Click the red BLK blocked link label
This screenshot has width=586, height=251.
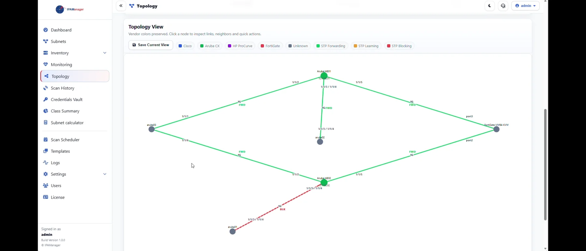point(283,209)
